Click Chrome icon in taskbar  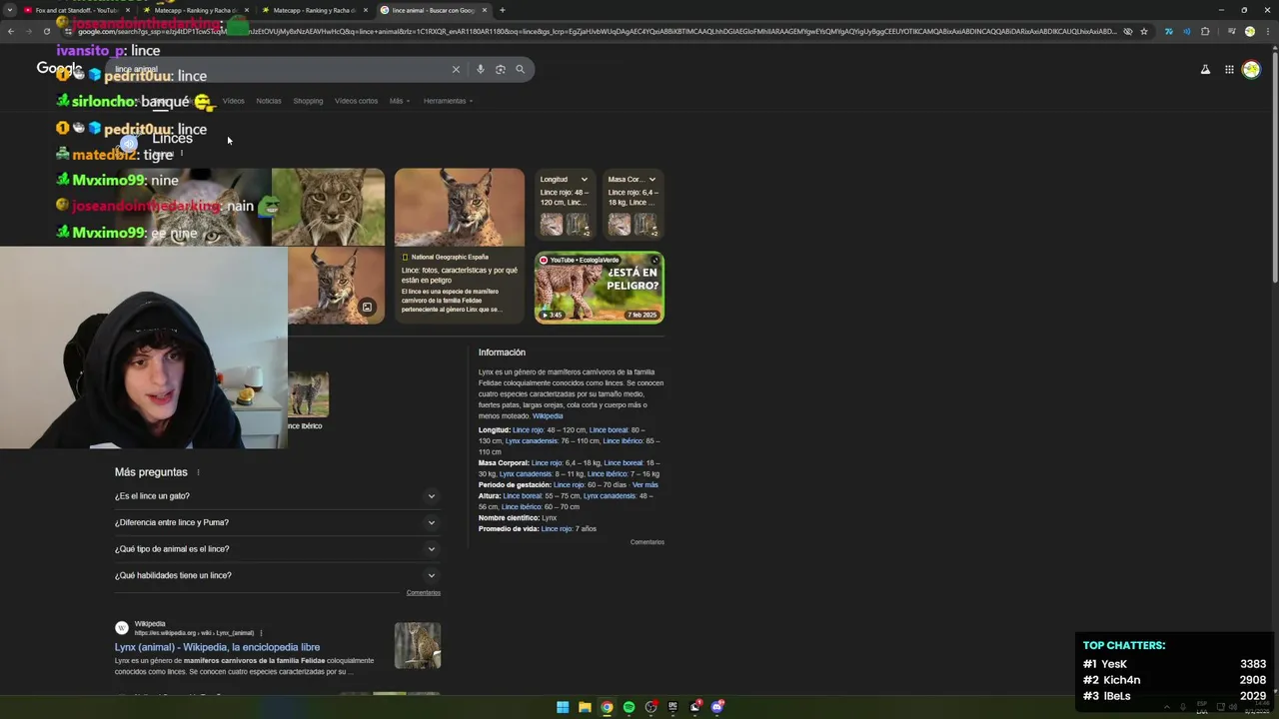(x=607, y=707)
